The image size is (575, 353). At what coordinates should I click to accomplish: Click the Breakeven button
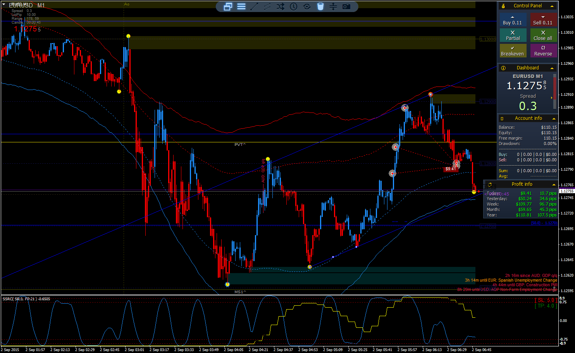(x=513, y=51)
